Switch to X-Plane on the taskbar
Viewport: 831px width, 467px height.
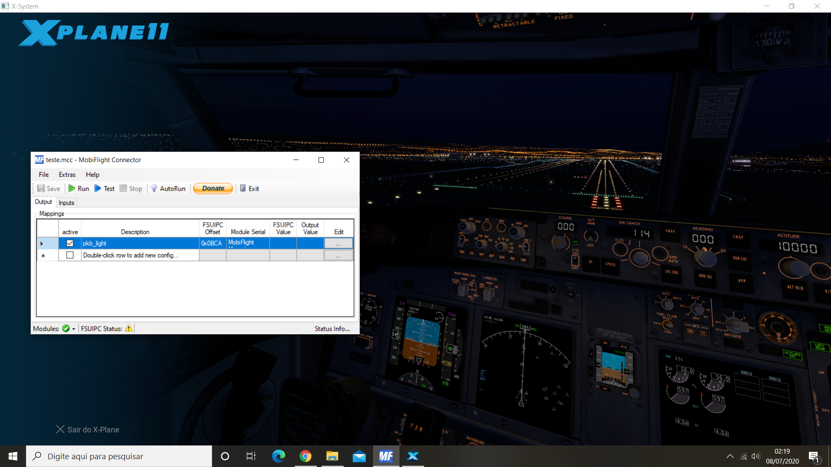click(413, 456)
